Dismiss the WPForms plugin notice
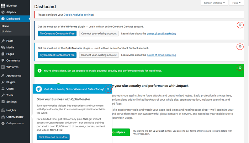Screen dimensions: 249x143 pyautogui.click(x=240, y=25)
